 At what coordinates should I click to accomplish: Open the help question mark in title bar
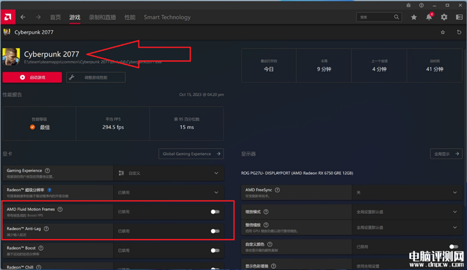click(x=421, y=5)
